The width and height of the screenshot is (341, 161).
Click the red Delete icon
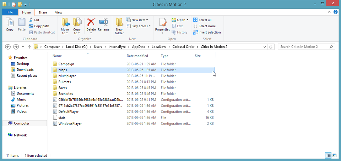point(91,22)
